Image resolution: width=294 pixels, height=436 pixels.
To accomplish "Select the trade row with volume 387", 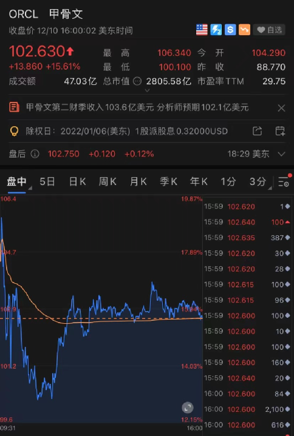I will coord(248,238).
